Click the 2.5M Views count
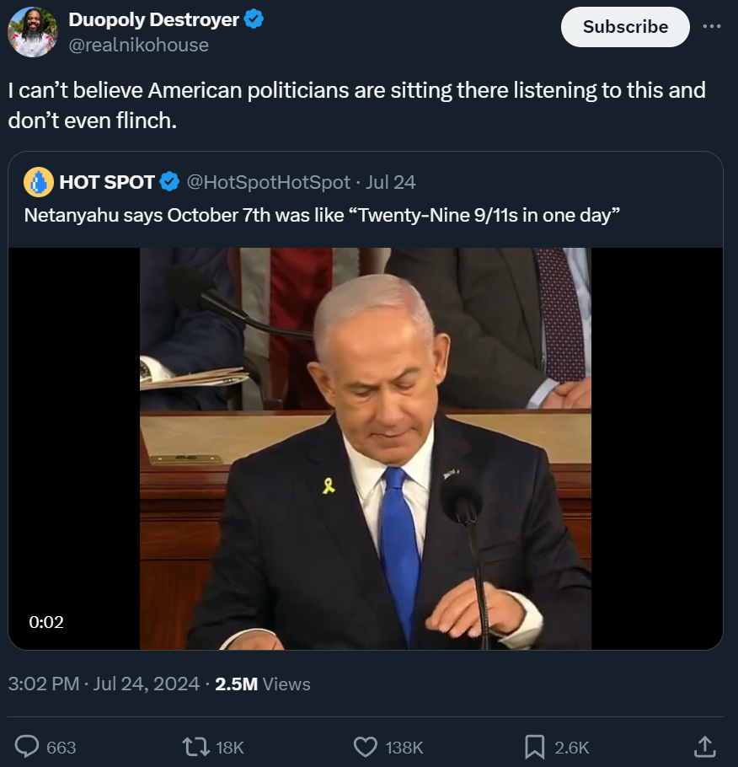This screenshot has height=767, width=738. point(263,684)
